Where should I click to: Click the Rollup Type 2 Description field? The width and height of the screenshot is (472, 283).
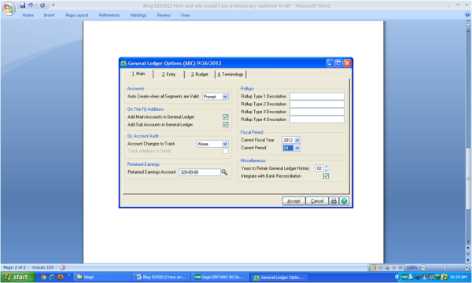317,104
